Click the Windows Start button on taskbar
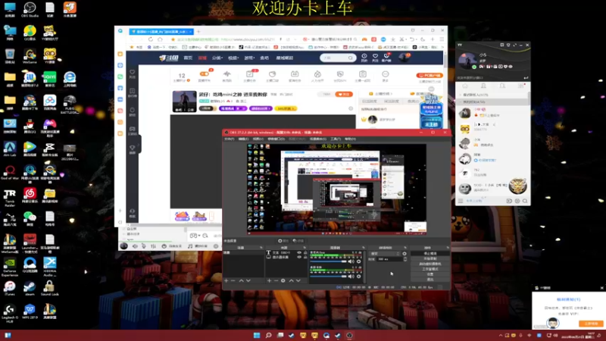Screen dimensions: 606x341 [x=257, y=335]
